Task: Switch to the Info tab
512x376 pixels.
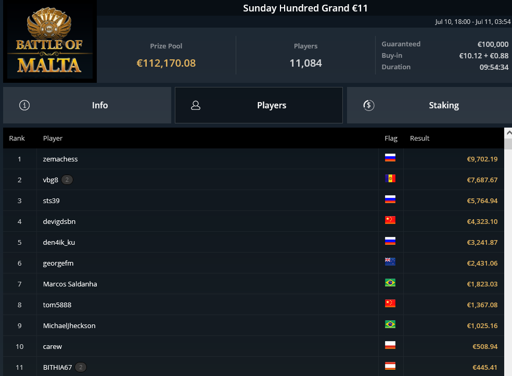Action: point(87,105)
